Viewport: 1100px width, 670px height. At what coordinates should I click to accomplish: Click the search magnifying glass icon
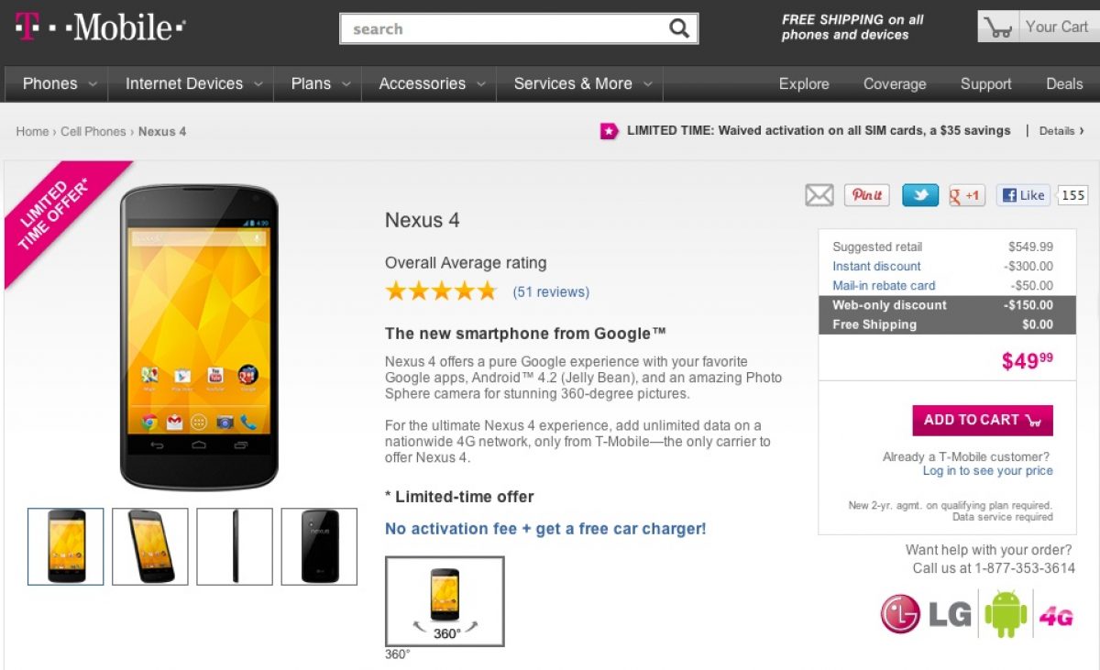tap(678, 28)
